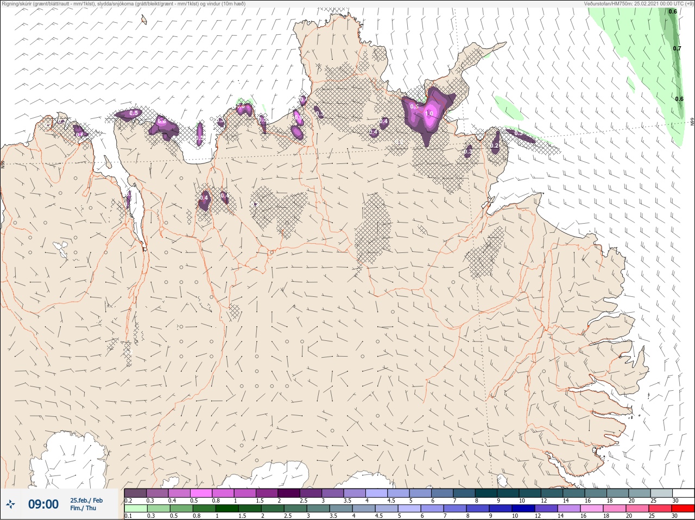Click the 'N99' label at the right map edge
This screenshot has width=695, height=520.
(x=692, y=122)
